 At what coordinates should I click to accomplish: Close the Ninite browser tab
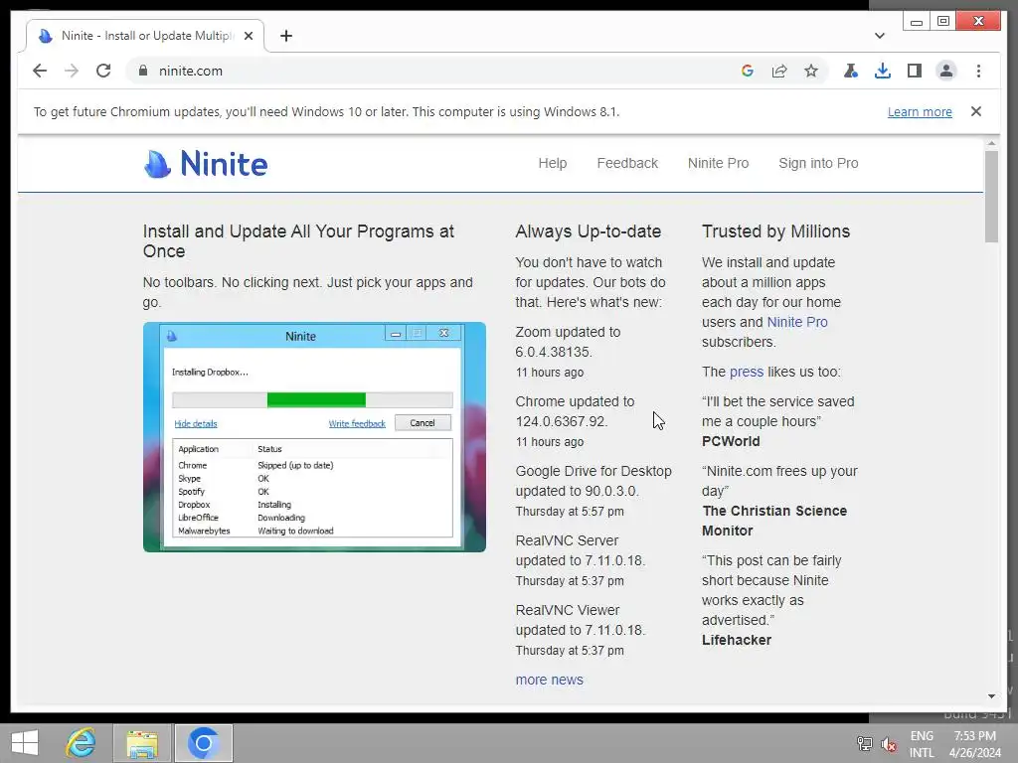point(248,36)
